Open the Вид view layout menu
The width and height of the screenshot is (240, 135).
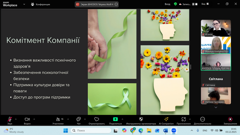(x=205, y=4)
